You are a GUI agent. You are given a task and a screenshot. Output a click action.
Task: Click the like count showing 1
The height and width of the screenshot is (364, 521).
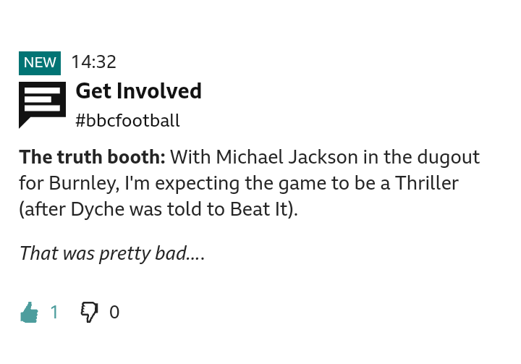point(54,313)
